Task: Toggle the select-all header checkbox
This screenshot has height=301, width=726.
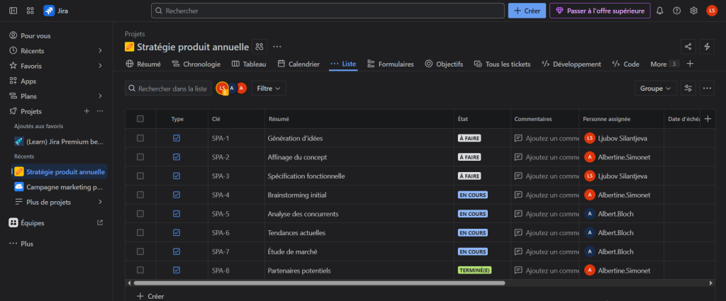Action: tap(140, 119)
